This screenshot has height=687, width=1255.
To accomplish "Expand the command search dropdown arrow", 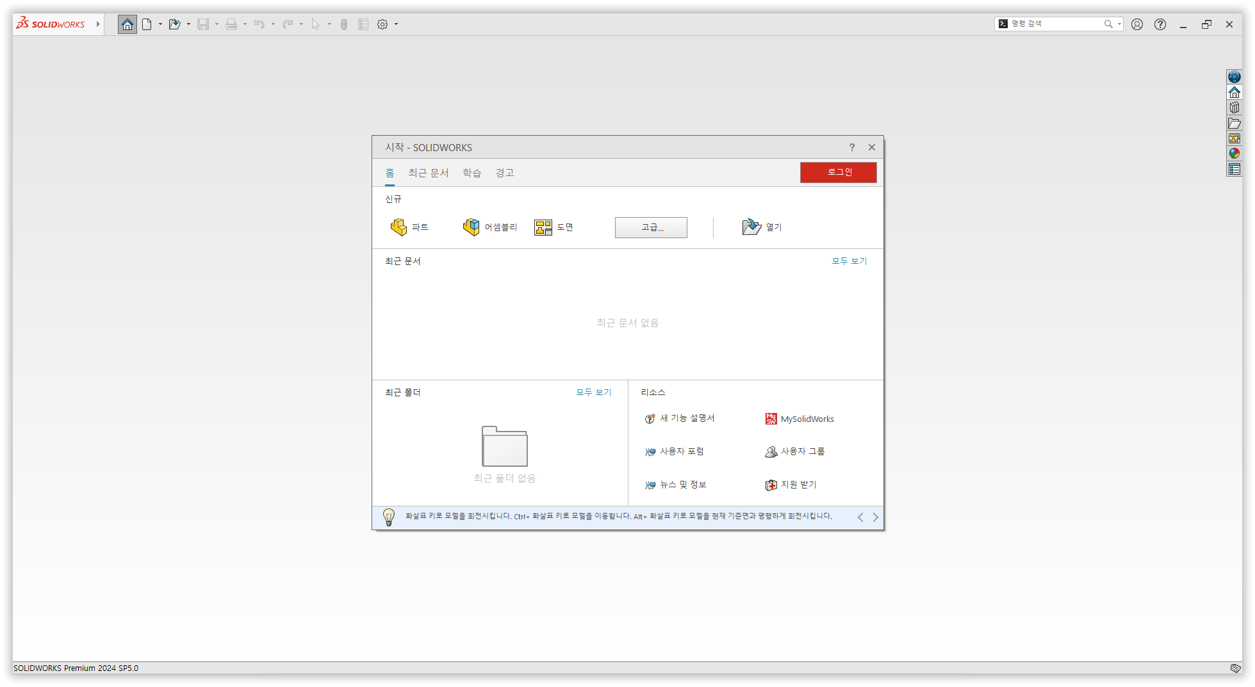I will point(1119,24).
